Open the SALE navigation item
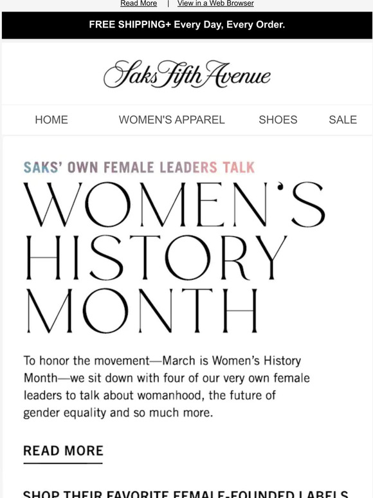 [x=343, y=120]
